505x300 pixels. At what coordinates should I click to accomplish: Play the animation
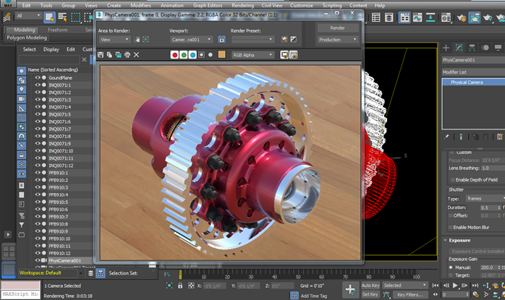click(455, 286)
